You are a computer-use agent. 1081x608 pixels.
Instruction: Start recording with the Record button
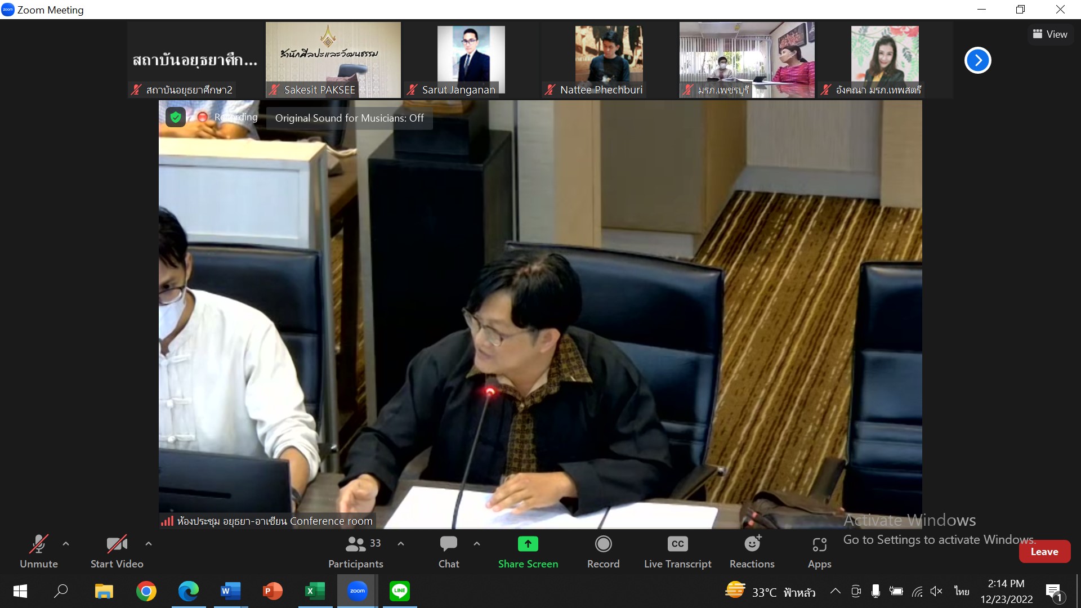click(x=603, y=552)
